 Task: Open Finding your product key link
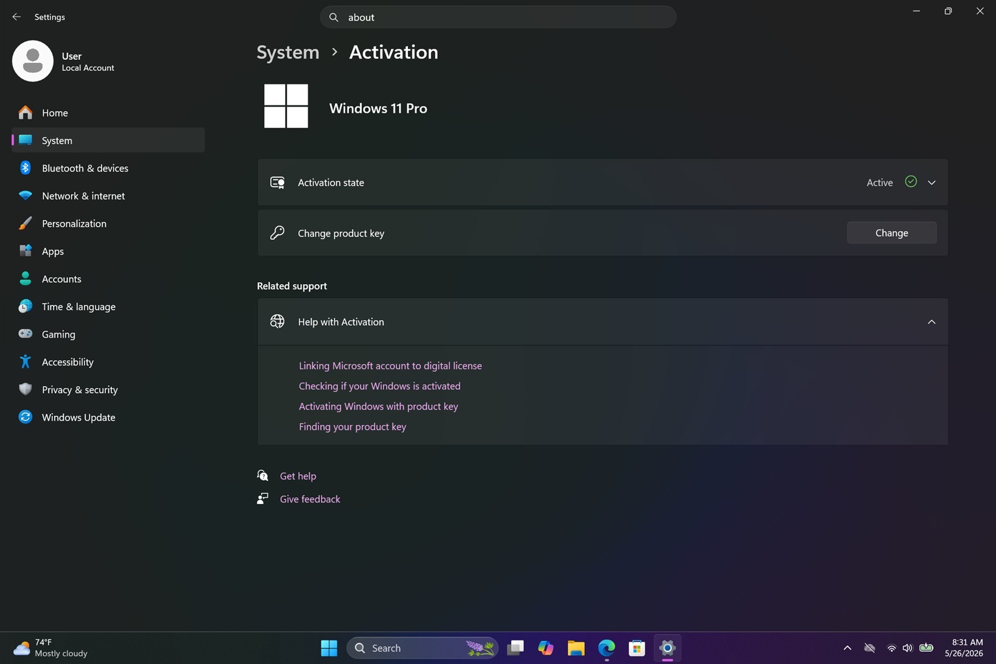(353, 427)
